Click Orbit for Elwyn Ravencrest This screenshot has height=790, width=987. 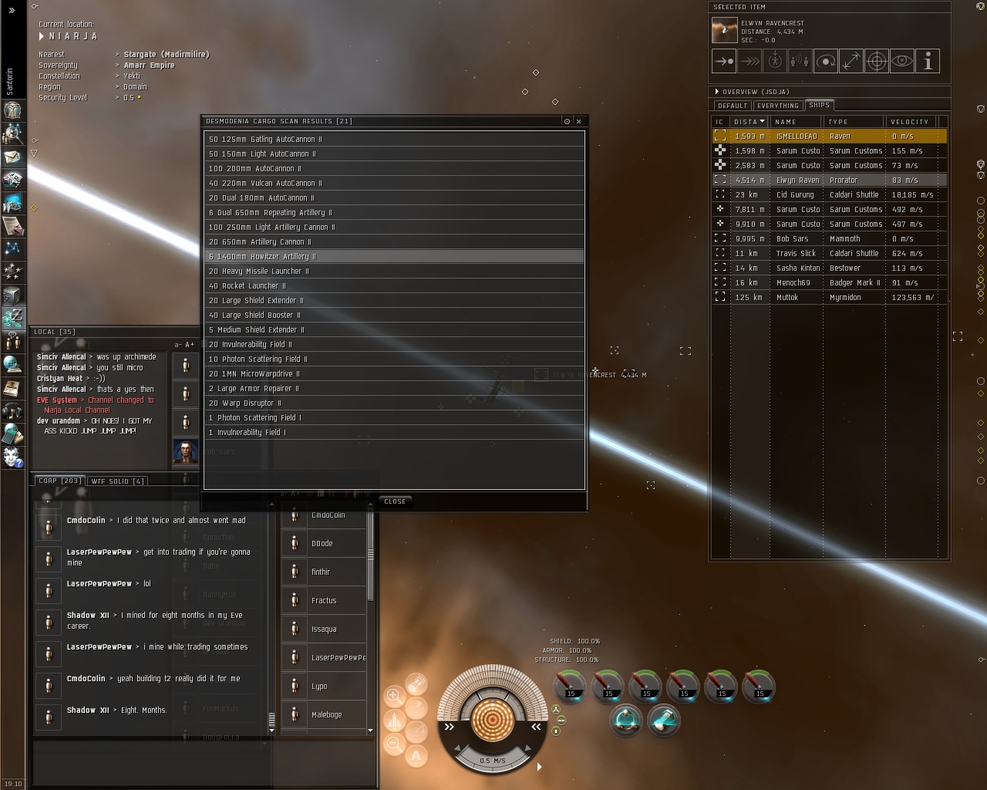825,61
